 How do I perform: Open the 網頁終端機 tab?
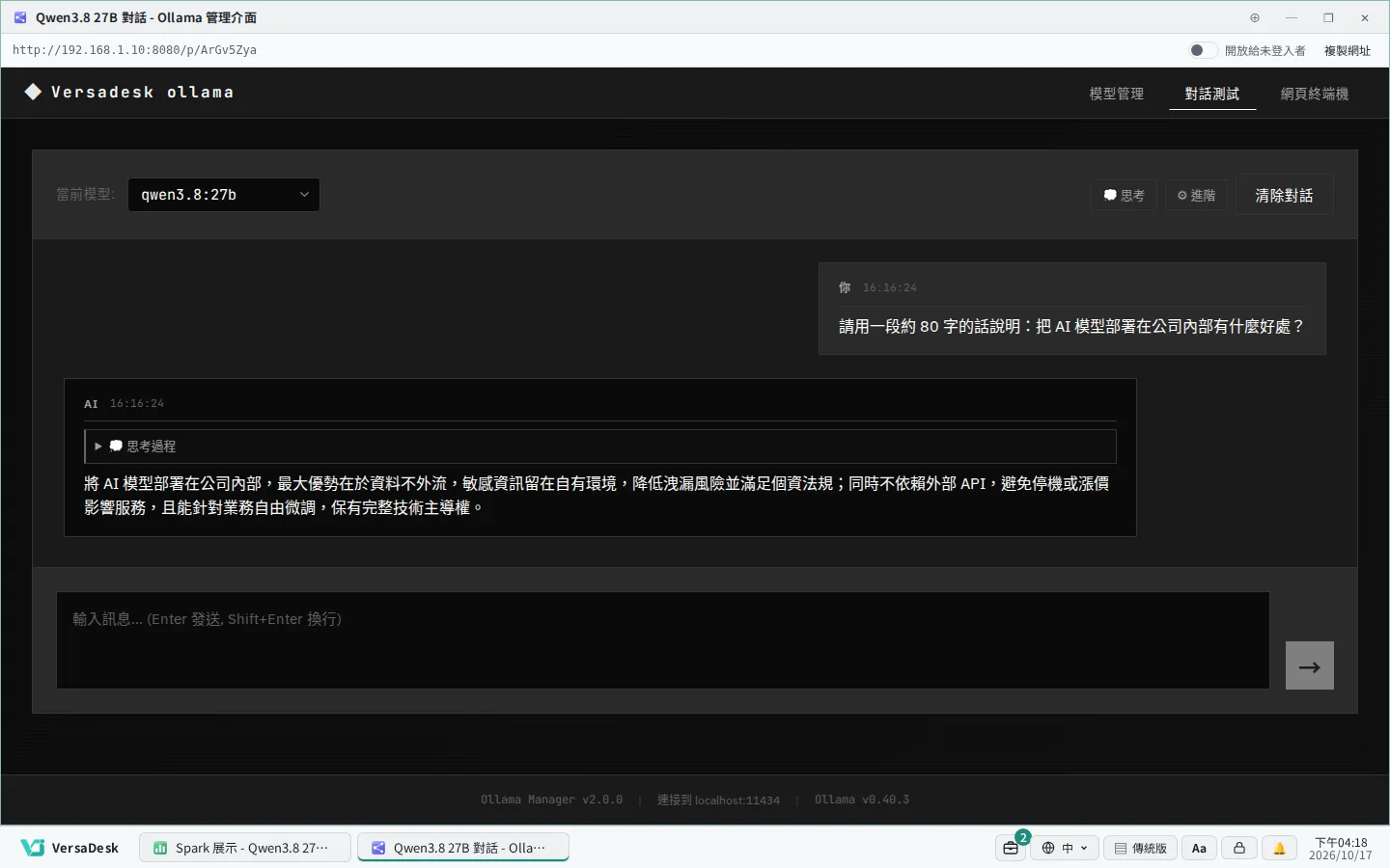click(1315, 94)
